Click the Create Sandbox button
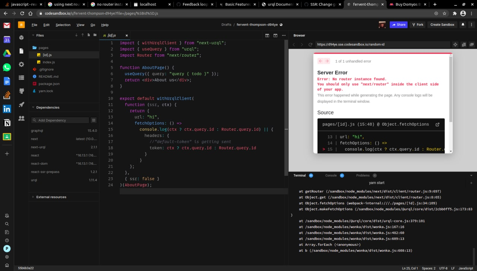The width and height of the screenshot is (477, 271). [x=442, y=25]
